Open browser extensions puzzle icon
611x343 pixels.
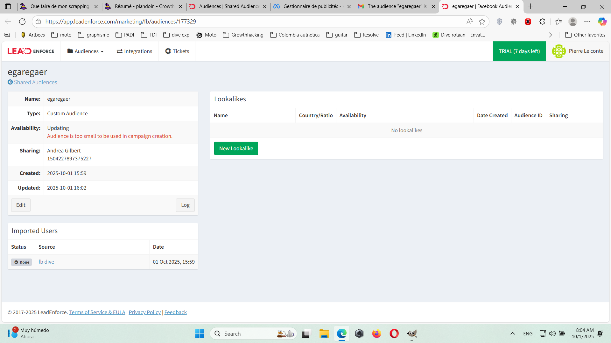pos(543,22)
